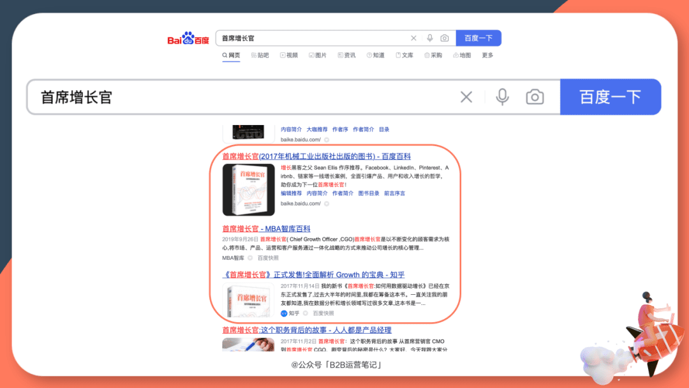The width and height of the screenshot is (689, 388).
Task: Switch to the 采购 tab
Action: (433, 56)
